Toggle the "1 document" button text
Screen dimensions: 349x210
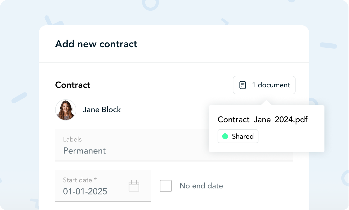[x=271, y=85]
